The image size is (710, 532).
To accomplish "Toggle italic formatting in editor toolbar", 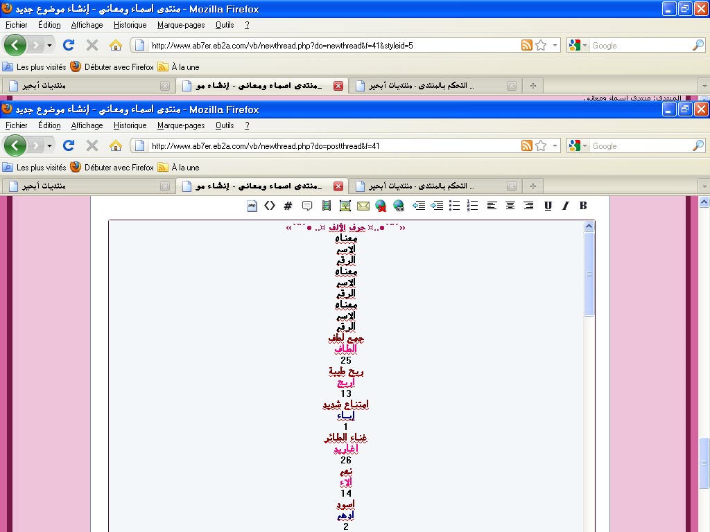I will pyautogui.click(x=565, y=206).
